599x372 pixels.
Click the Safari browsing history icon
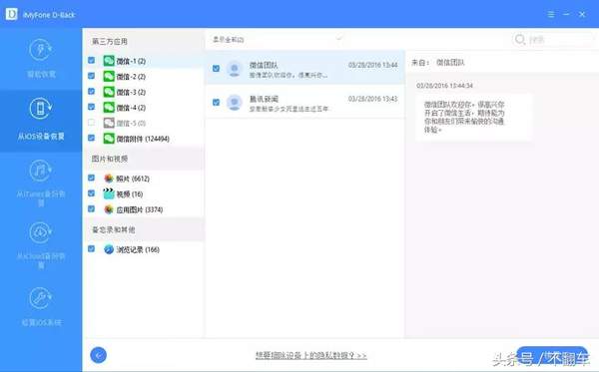point(109,249)
